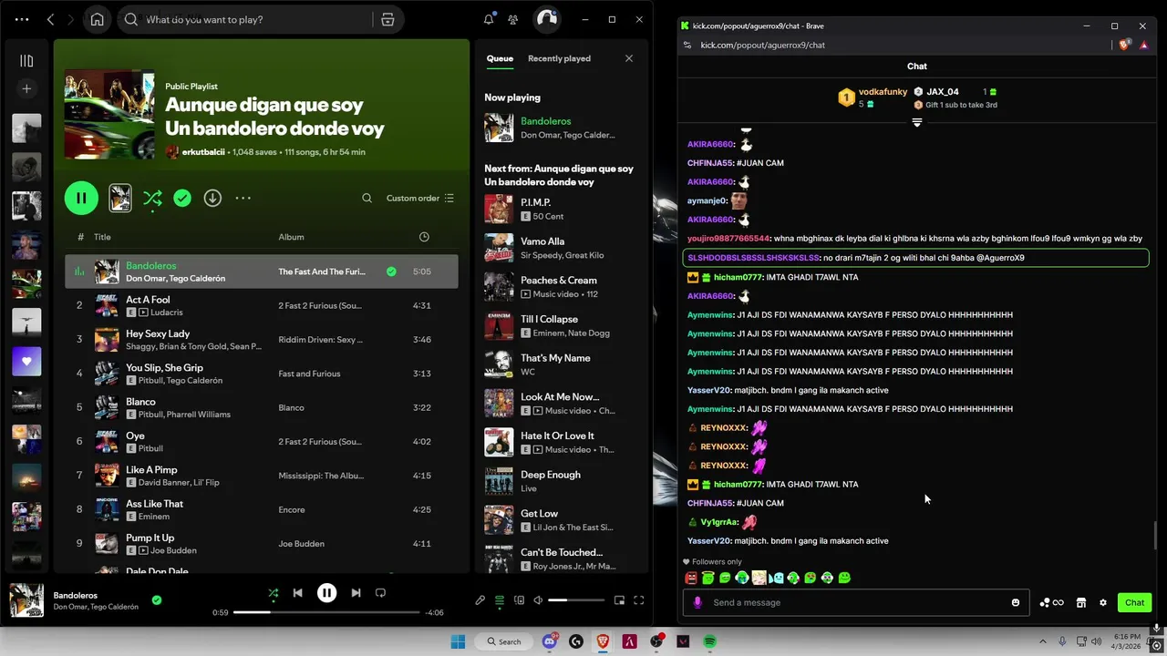
Task: Toggle shuffle in the bottom player bar
Action: [x=273, y=593]
